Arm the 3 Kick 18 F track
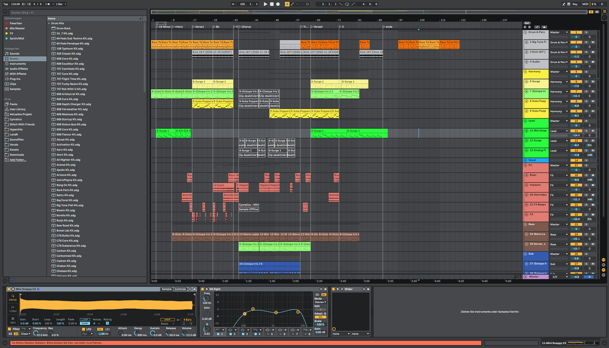The height and width of the screenshot is (348, 609). [593, 52]
